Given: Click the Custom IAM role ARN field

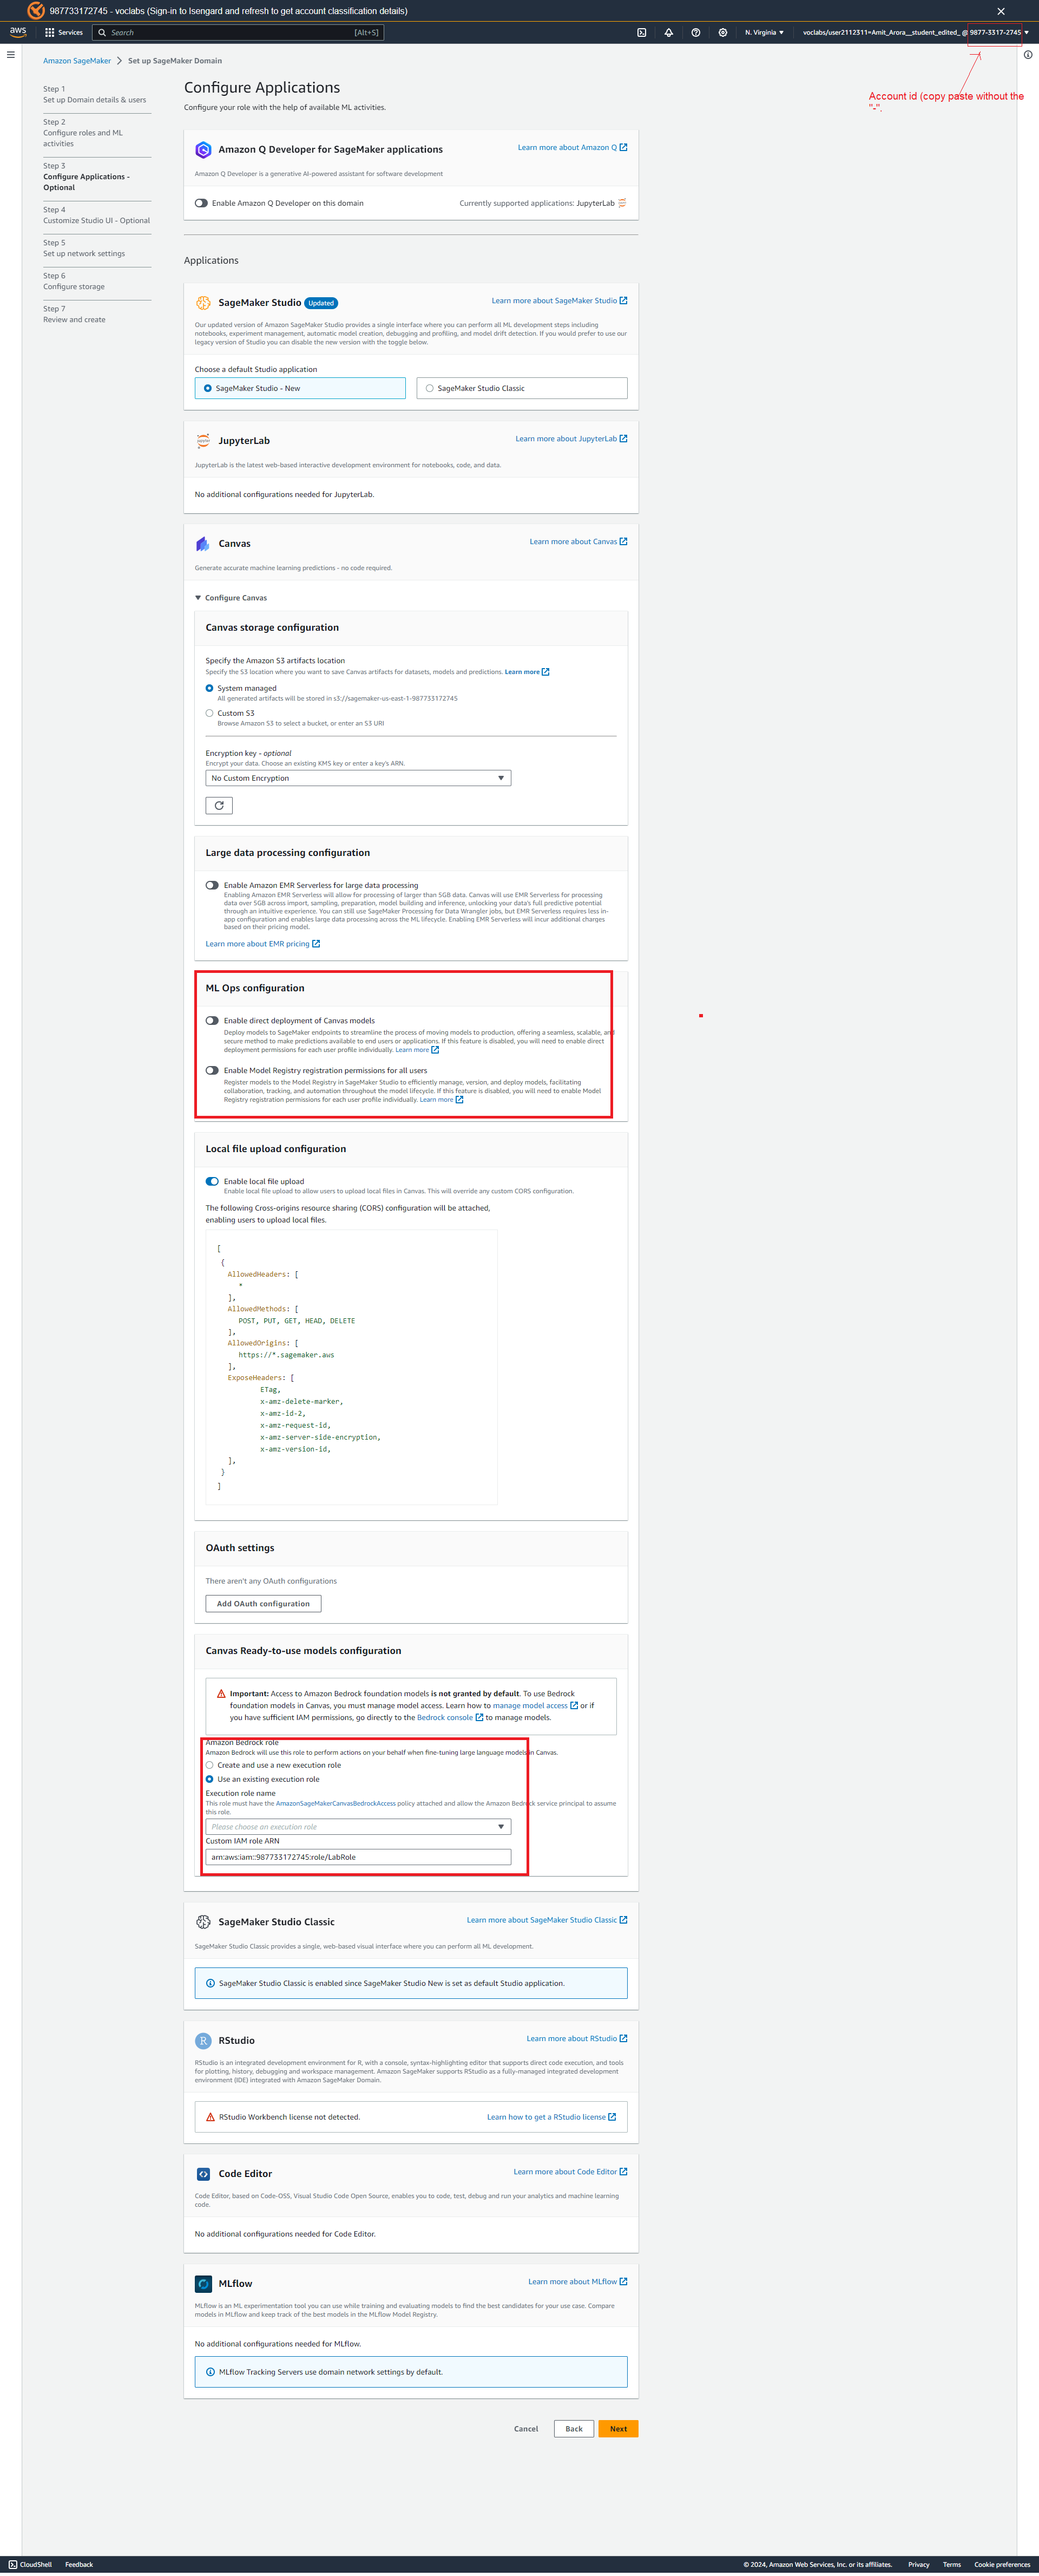Looking at the screenshot, I should [x=358, y=1856].
